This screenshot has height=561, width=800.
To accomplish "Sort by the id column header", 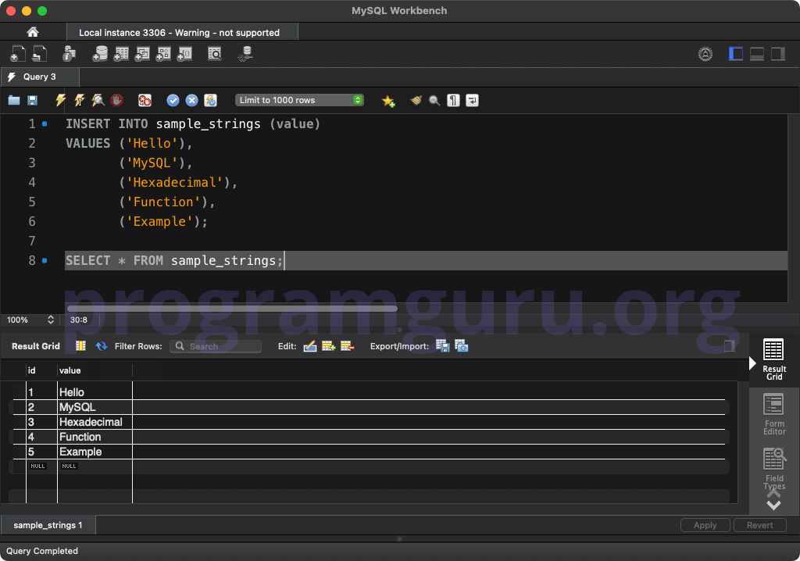I will (x=41, y=370).
